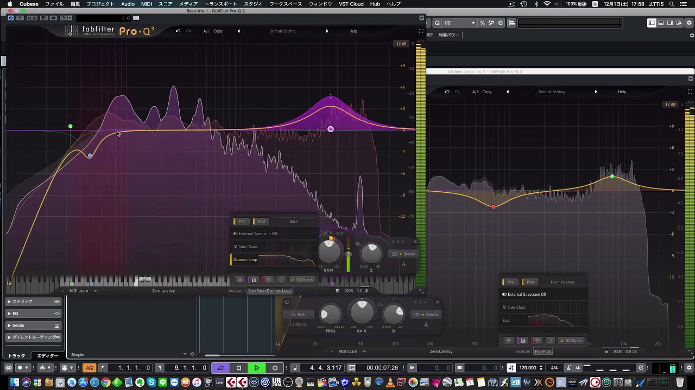Image resolution: width=695 pixels, height=390 pixels.
Task: Click Copy in Drumns Loop Pro-Q 3 header
Action: [486, 92]
